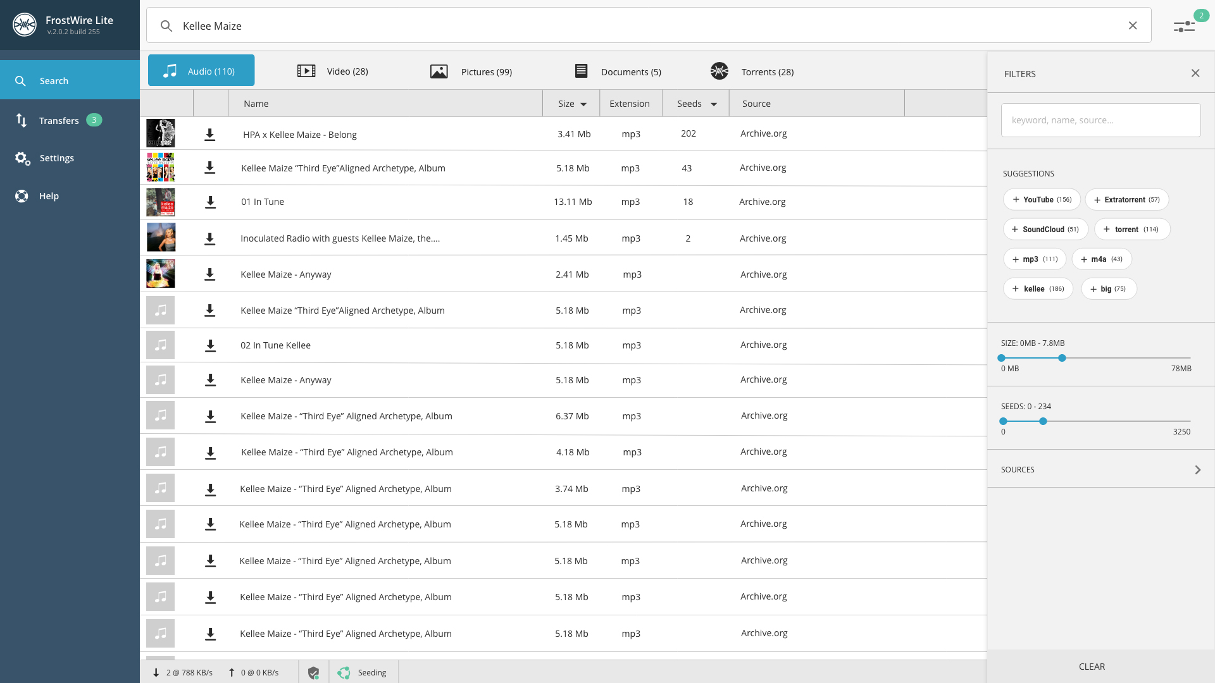Click the search magnifier icon in search bar
Screen dimensions: 1215x683
pyautogui.click(x=166, y=26)
